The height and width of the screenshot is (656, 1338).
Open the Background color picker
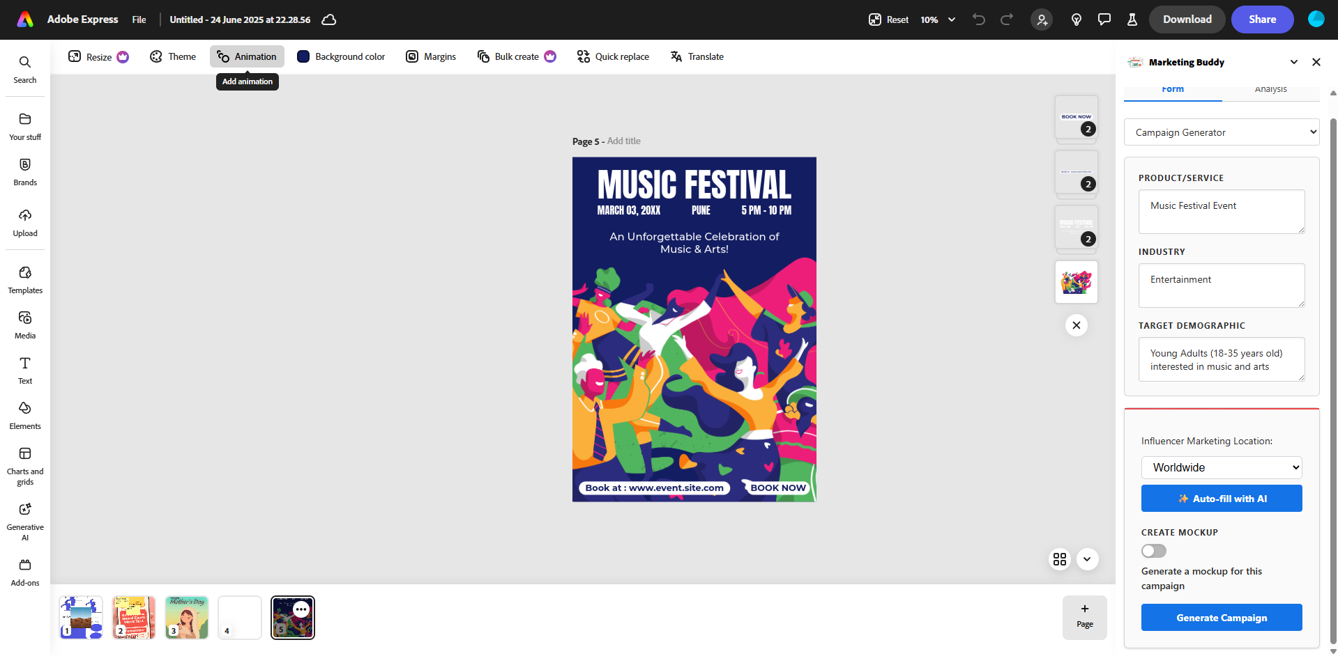(341, 56)
